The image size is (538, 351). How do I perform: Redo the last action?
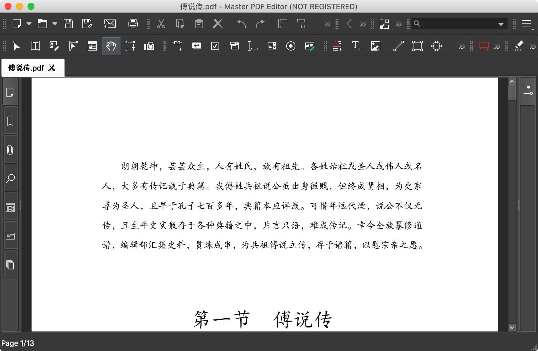click(260, 24)
